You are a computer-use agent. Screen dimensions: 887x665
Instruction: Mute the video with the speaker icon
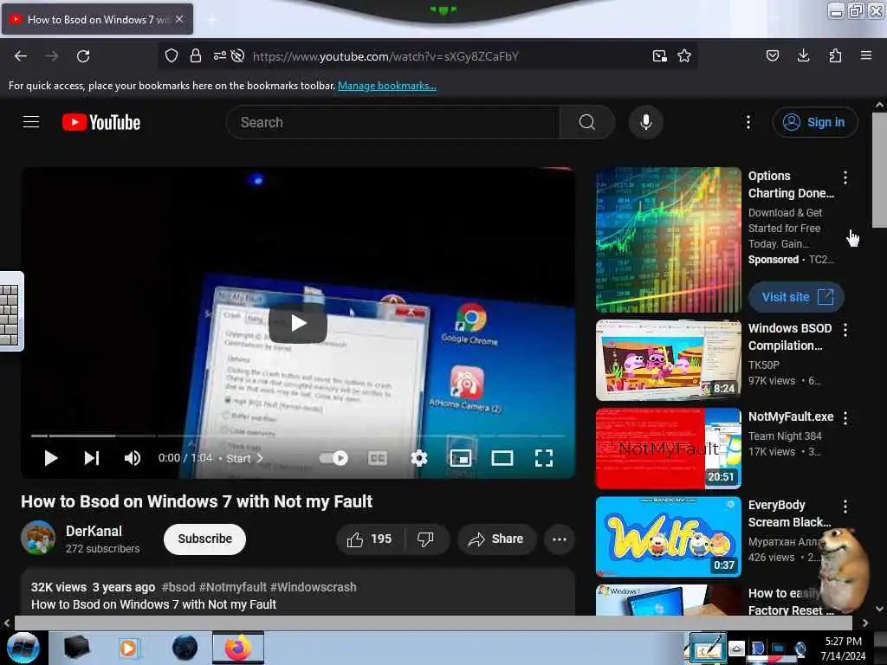(133, 458)
